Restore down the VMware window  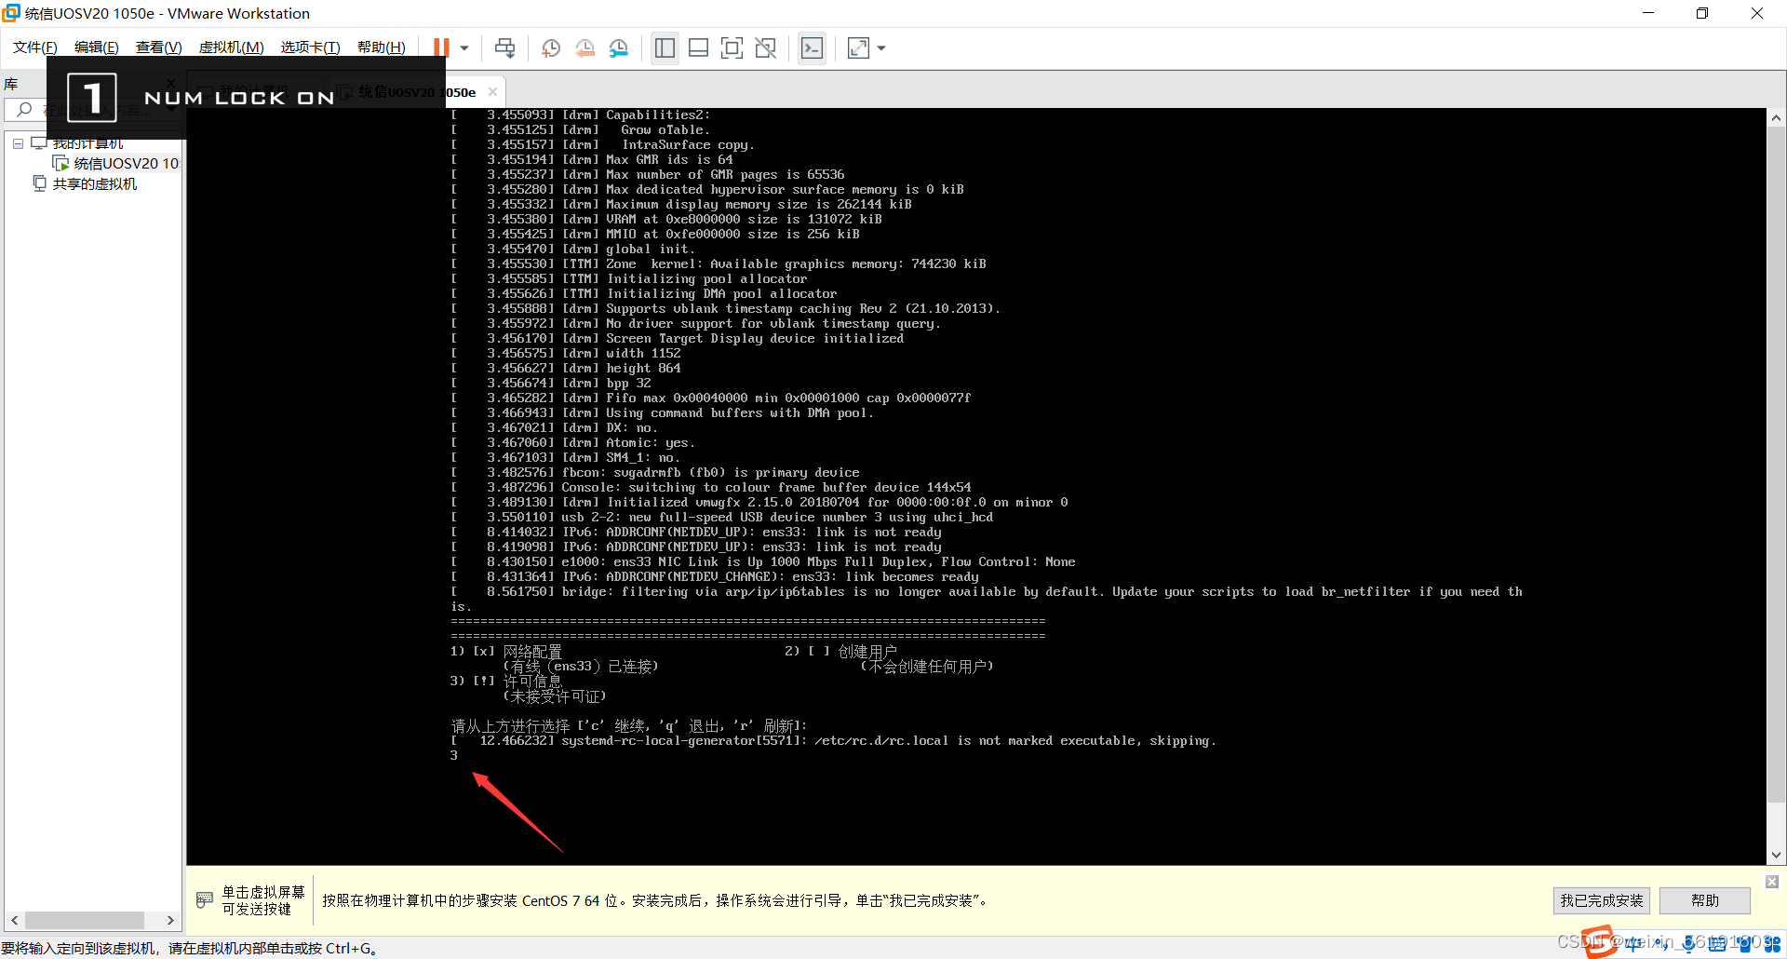pyautogui.click(x=1702, y=13)
